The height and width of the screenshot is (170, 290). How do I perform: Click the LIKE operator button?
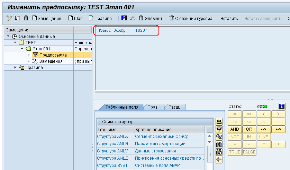click(x=264, y=137)
